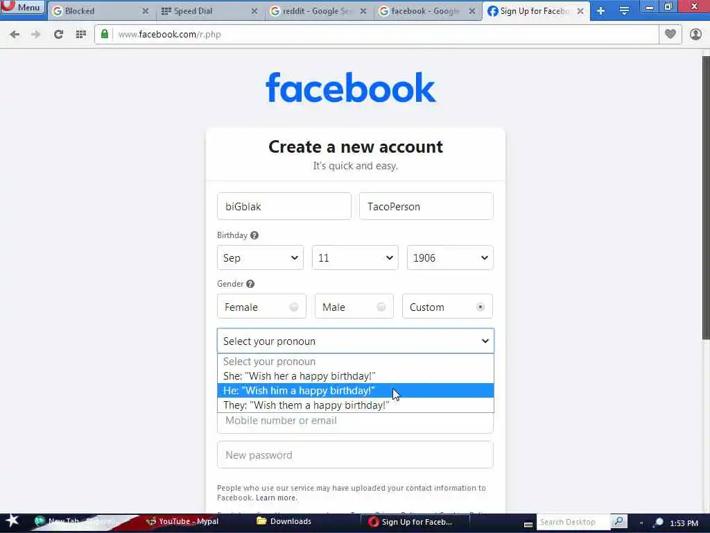Click the desktop search magnifier icon
This screenshot has height=533, width=710.
point(618,522)
